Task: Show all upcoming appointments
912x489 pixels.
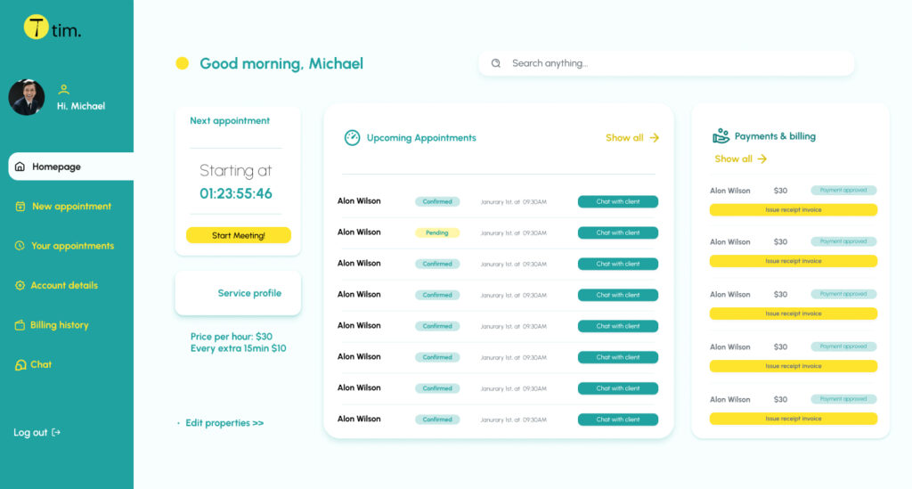Action: 631,138
